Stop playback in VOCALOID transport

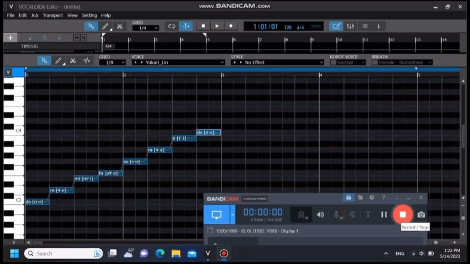pos(203,26)
